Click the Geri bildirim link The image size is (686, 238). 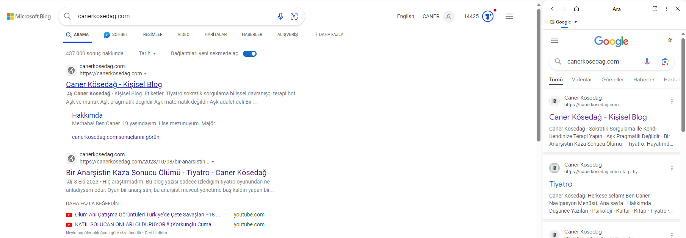pos(156,233)
